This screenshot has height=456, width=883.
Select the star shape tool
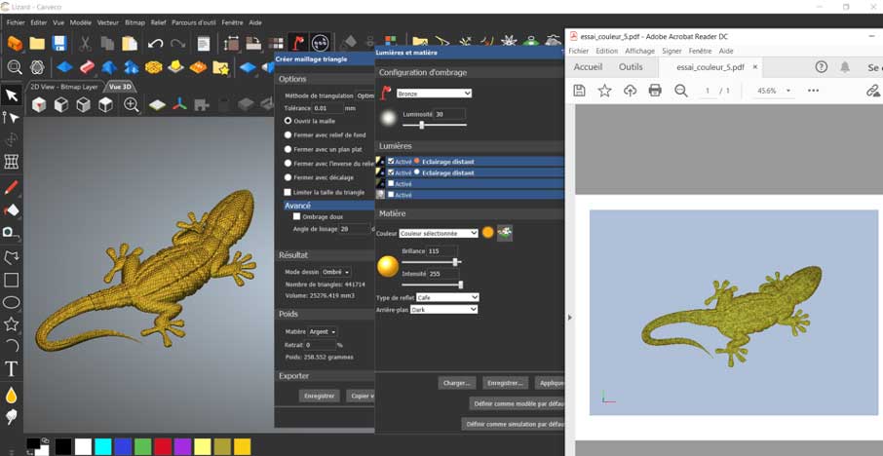(x=12, y=323)
